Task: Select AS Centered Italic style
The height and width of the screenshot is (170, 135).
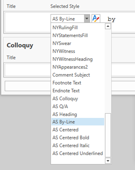Action: [78, 145]
